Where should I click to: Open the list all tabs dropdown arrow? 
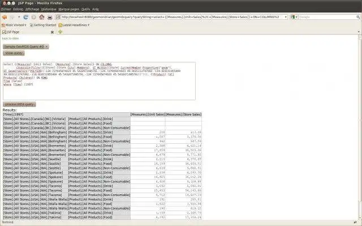[359, 32]
